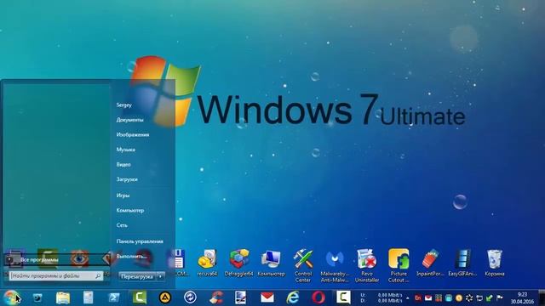
Task: Click the action center flag tray icon
Action: pos(500,298)
